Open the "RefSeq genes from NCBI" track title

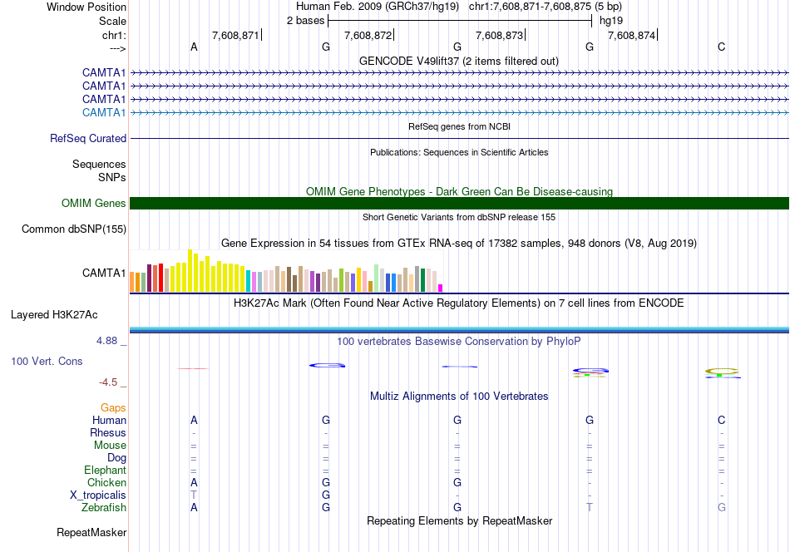[x=459, y=126]
